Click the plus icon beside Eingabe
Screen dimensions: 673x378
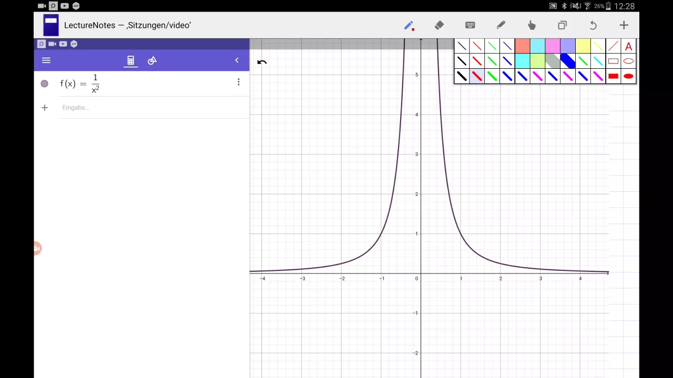(45, 108)
